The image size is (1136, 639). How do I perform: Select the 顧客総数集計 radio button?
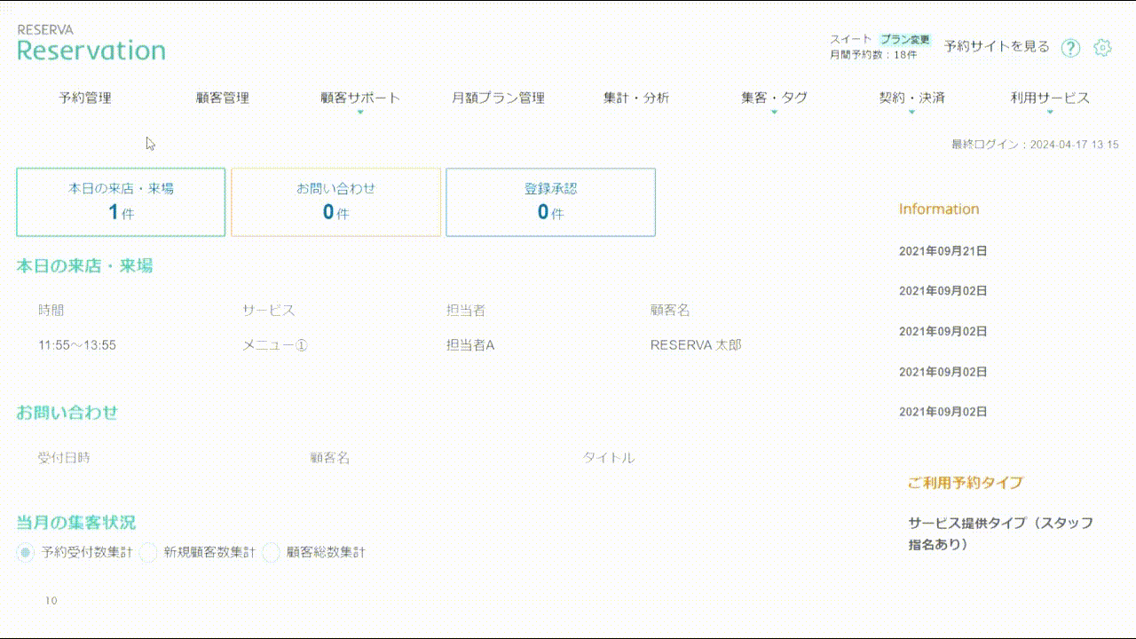tap(272, 552)
